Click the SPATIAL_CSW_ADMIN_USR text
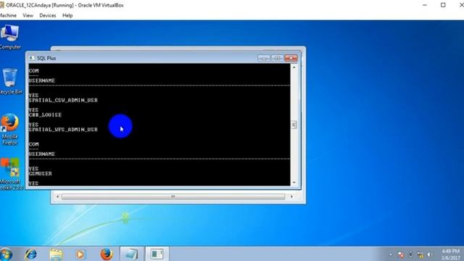The height and width of the screenshot is (261, 464). (63, 100)
